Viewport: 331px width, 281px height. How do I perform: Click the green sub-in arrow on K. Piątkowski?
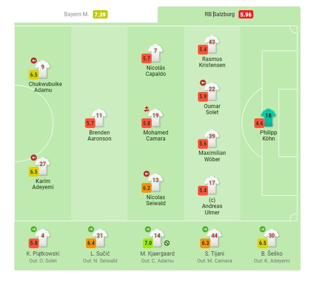click(33, 229)
